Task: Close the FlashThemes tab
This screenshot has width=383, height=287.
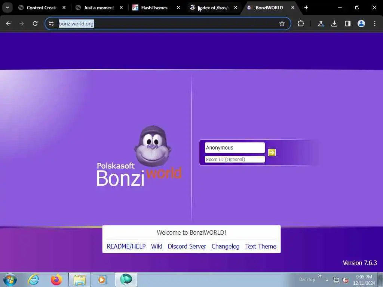Action: pos(178,7)
